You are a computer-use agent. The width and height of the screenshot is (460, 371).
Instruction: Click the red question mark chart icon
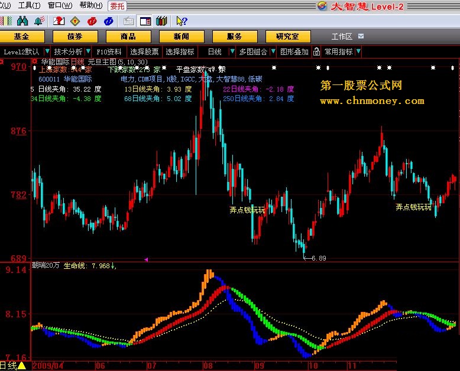59,21
